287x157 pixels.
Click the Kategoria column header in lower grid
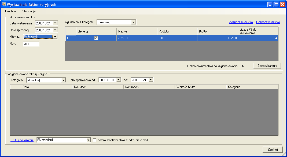[x=252, y=87]
